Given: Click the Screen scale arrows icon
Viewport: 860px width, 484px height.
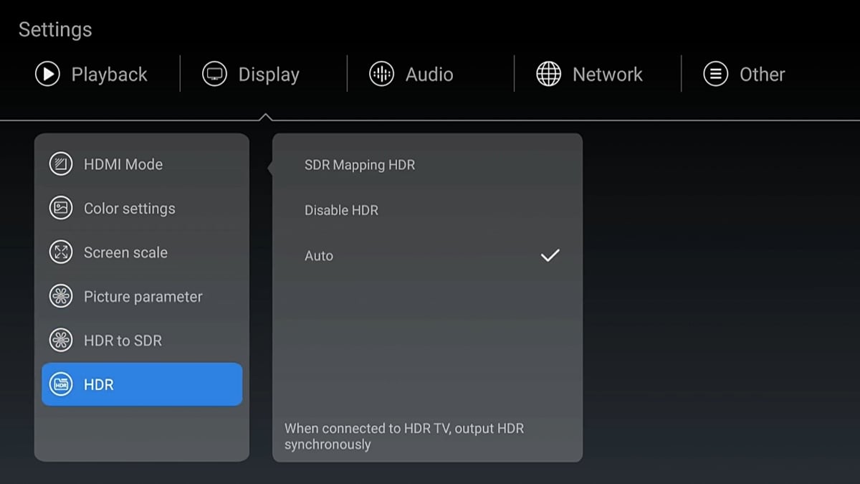Looking at the screenshot, I should click(x=61, y=252).
